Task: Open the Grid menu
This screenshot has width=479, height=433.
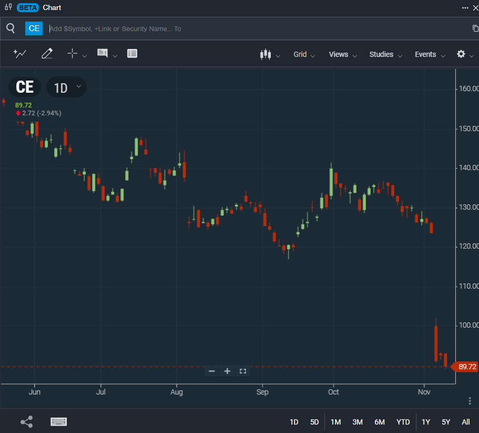Action: [x=304, y=54]
